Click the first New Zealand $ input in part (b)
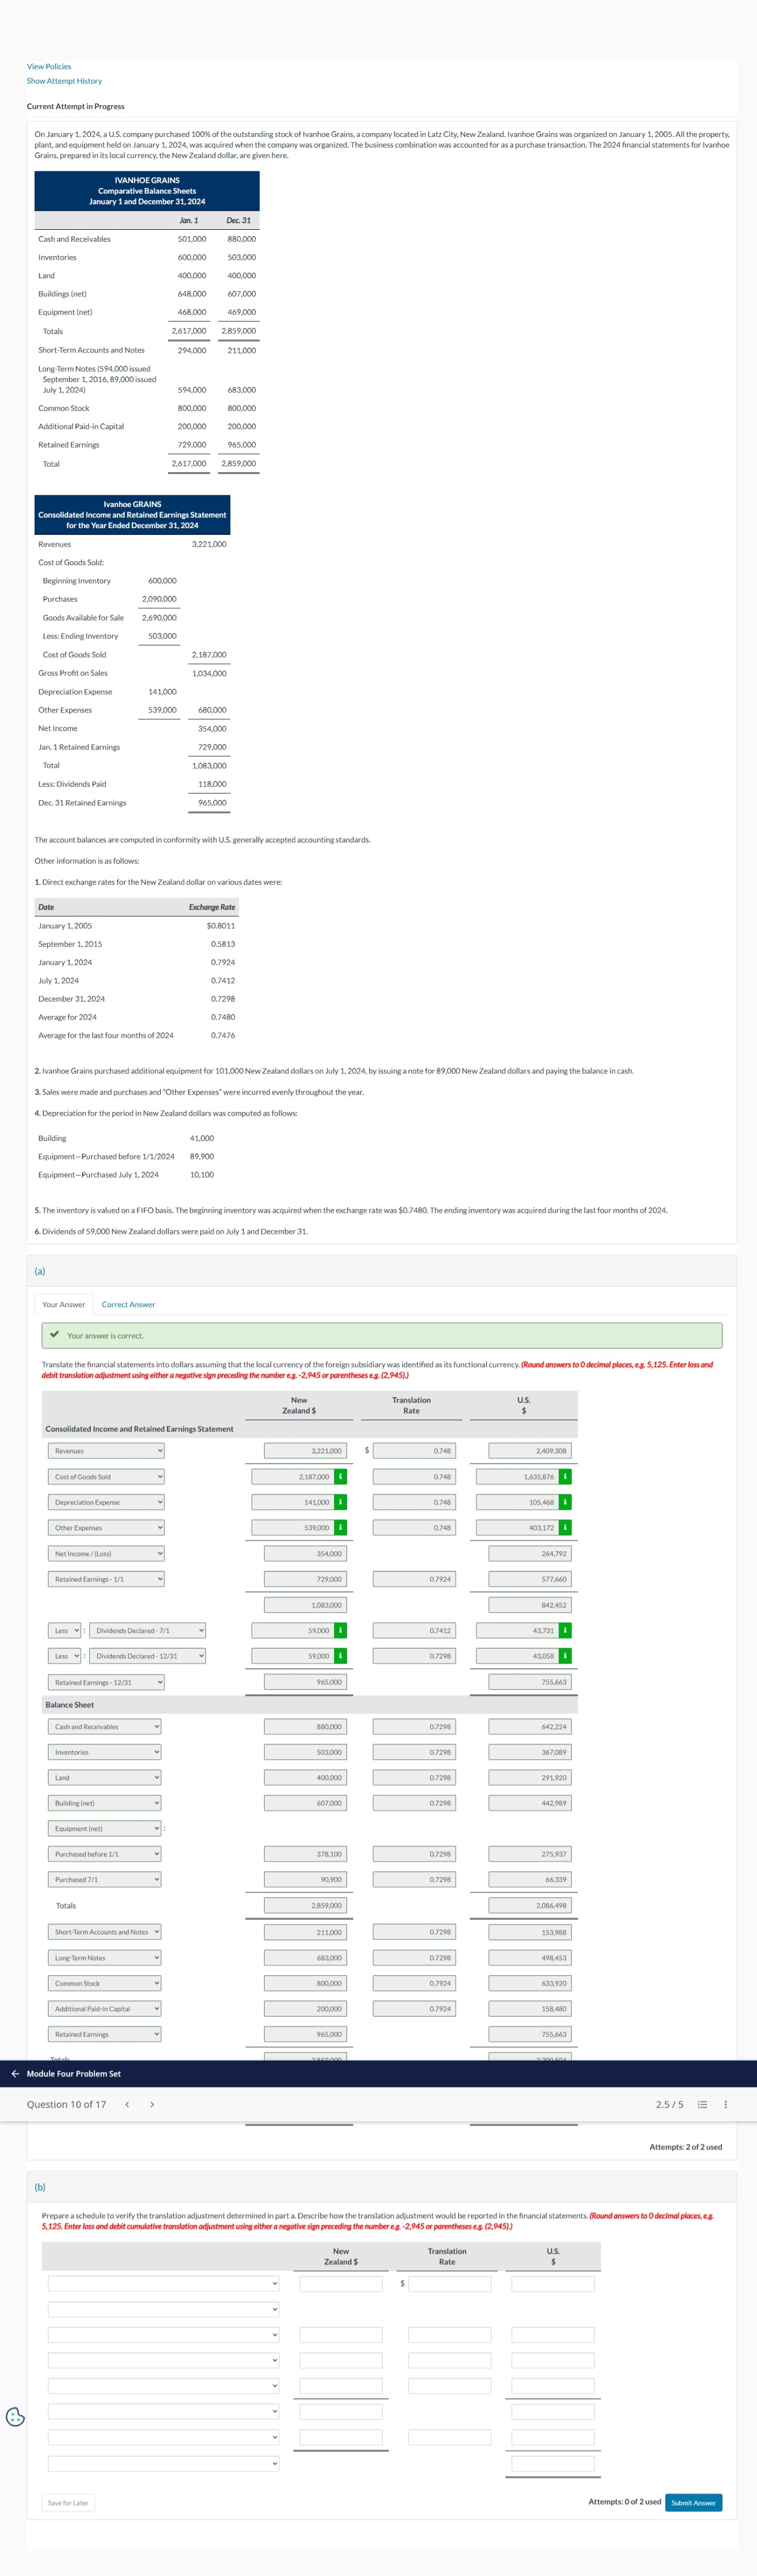The image size is (757, 2576). [x=340, y=2283]
